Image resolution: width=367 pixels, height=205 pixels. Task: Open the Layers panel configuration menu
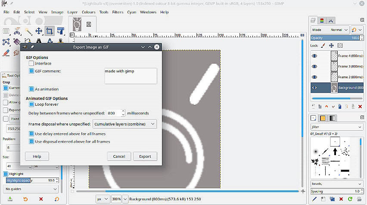[362, 20]
